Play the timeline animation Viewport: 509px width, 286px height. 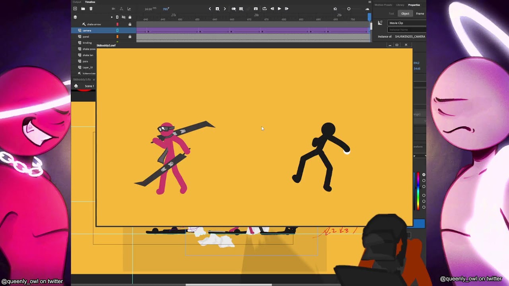[279, 9]
